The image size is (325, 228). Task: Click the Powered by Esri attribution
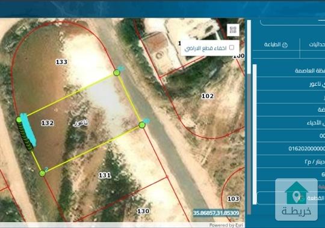click(226, 225)
